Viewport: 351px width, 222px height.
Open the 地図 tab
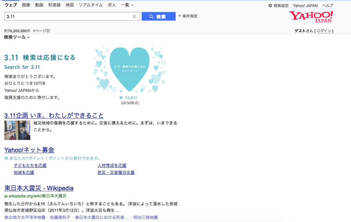70,5
